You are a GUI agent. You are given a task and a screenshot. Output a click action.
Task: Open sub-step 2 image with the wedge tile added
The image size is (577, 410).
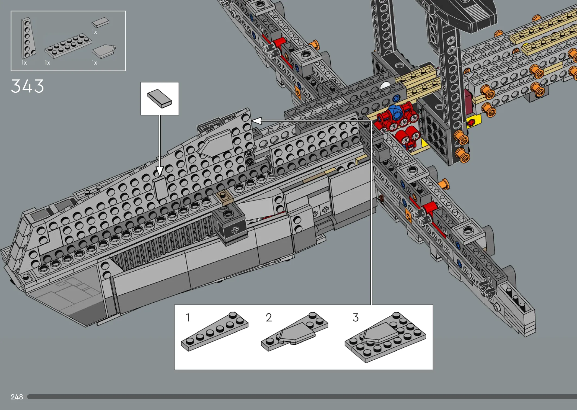(x=294, y=332)
